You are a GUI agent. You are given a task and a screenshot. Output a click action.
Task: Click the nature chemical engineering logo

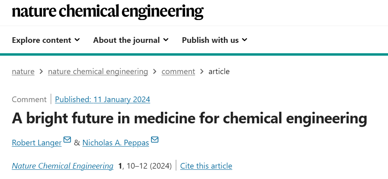(x=108, y=12)
